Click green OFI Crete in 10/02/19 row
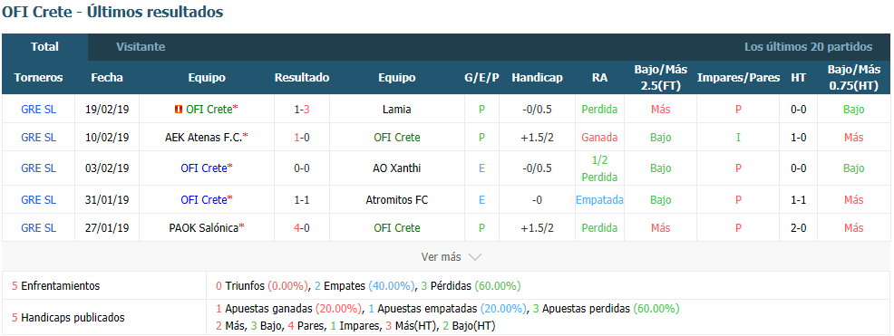Screen dimensions: 894x336 click(x=397, y=138)
